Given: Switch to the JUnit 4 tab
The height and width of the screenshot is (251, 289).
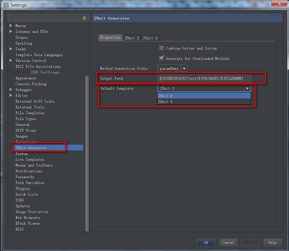Looking at the screenshot, I should click(x=150, y=38).
